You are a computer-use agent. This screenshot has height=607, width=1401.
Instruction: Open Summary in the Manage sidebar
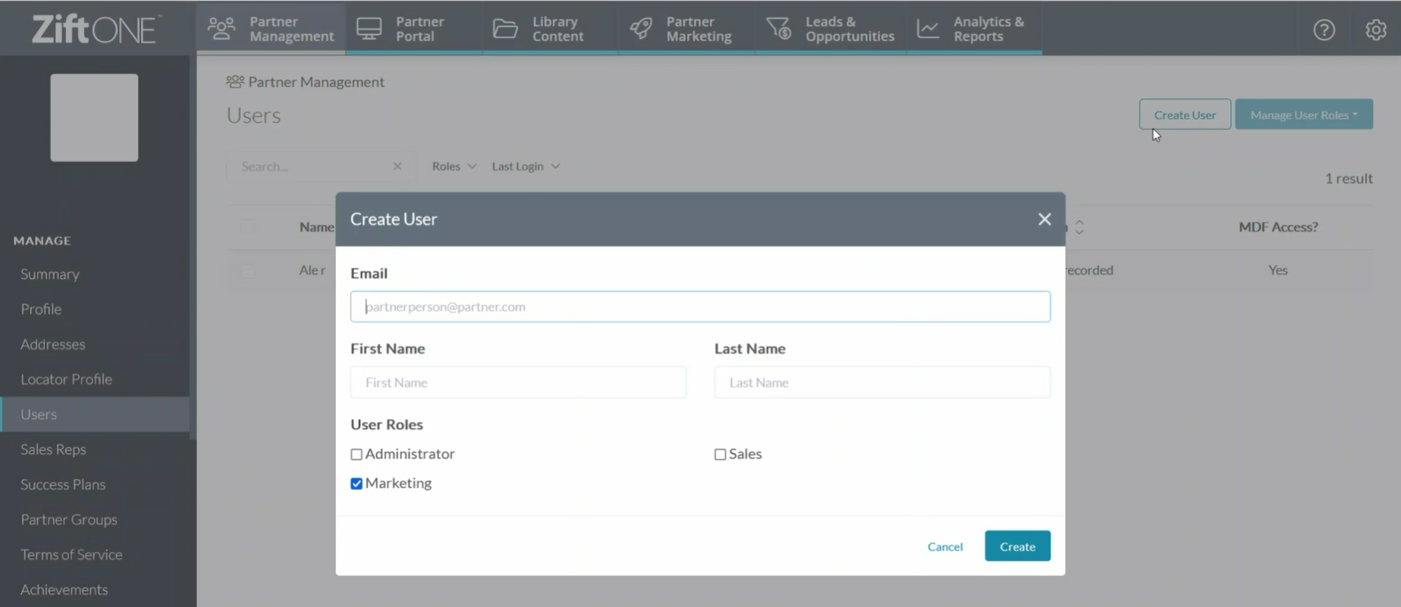click(x=50, y=274)
